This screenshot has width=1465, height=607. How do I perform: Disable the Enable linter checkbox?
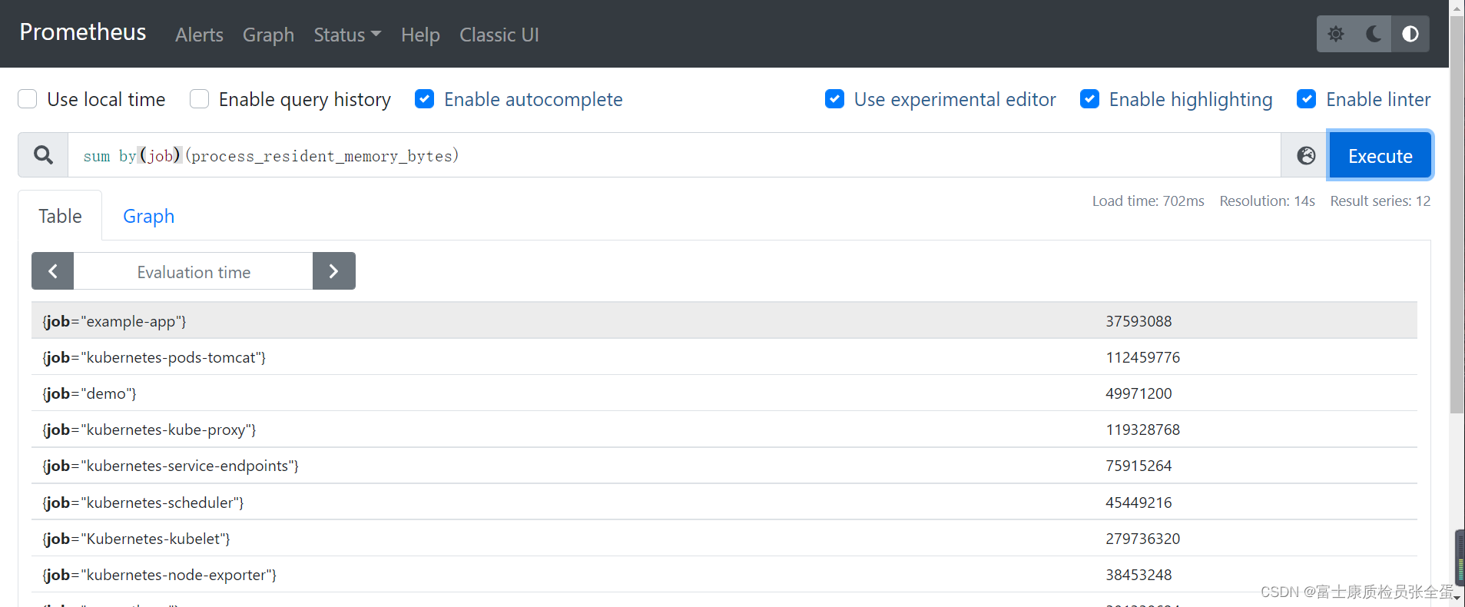tap(1306, 99)
